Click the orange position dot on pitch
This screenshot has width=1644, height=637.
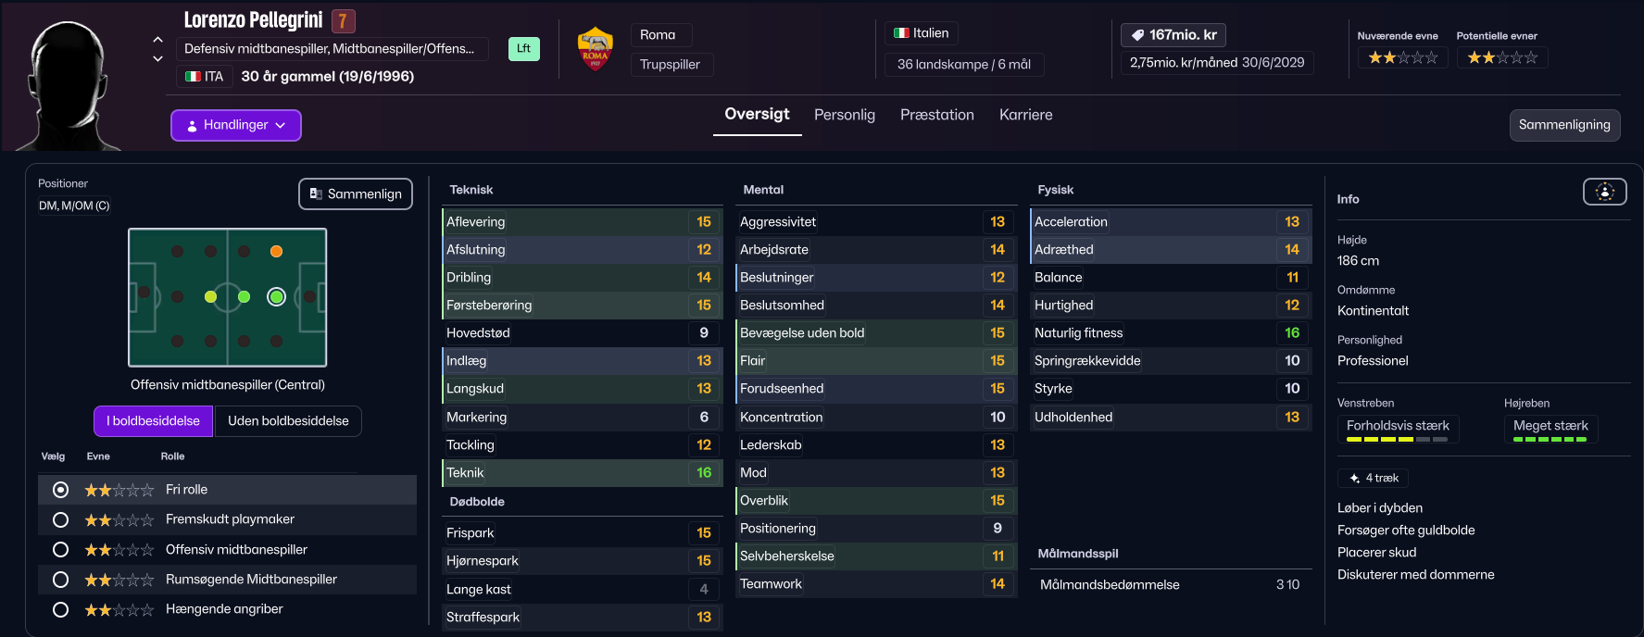click(x=276, y=251)
